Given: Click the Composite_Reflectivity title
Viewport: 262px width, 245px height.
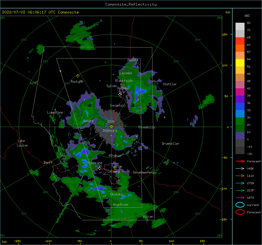Looking at the screenshot, I should (x=131, y=4).
